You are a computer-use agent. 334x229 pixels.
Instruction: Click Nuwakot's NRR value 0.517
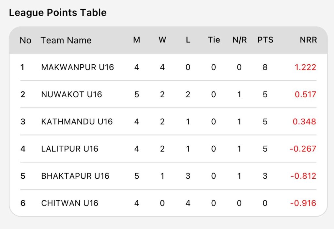[x=305, y=94]
